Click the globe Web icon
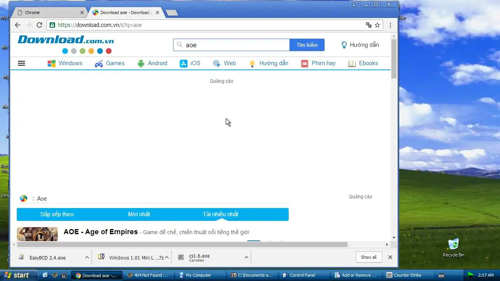This screenshot has height=281, width=500. 217,64
